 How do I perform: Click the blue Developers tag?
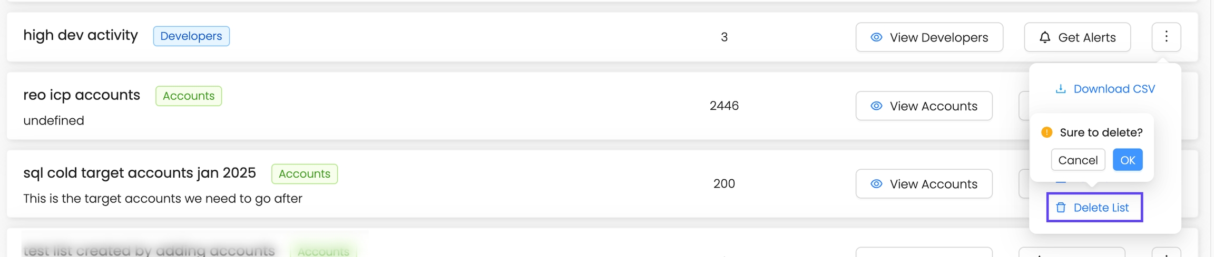(191, 36)
